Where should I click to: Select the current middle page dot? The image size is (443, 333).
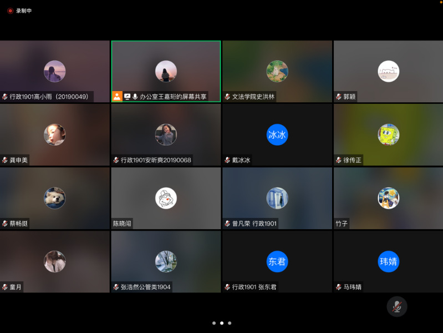click(x=222, y=323)
